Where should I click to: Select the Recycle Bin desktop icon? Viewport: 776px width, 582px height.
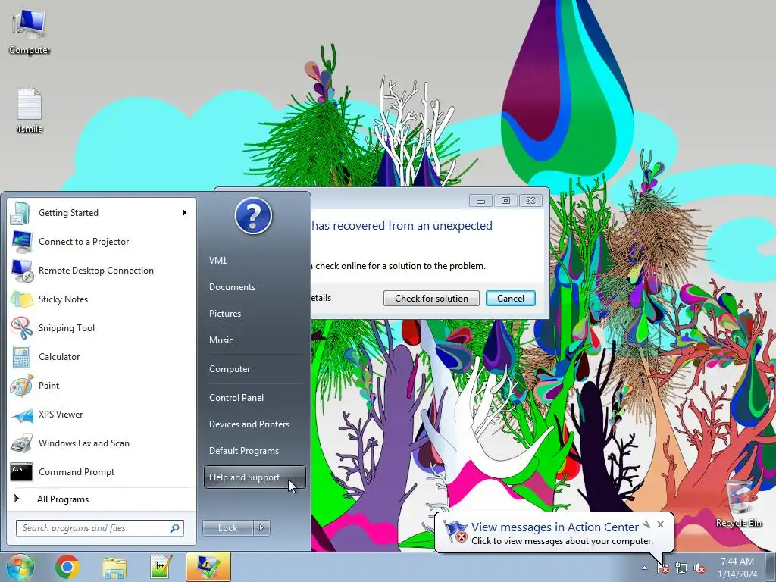click(x=738, y=503)
